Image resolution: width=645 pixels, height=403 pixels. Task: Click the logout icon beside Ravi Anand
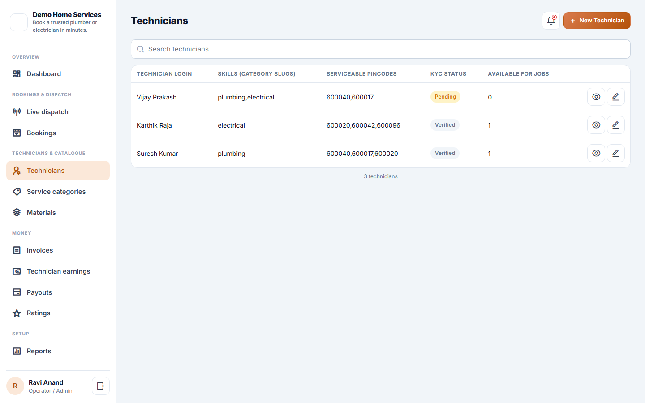tap(101, 386)
